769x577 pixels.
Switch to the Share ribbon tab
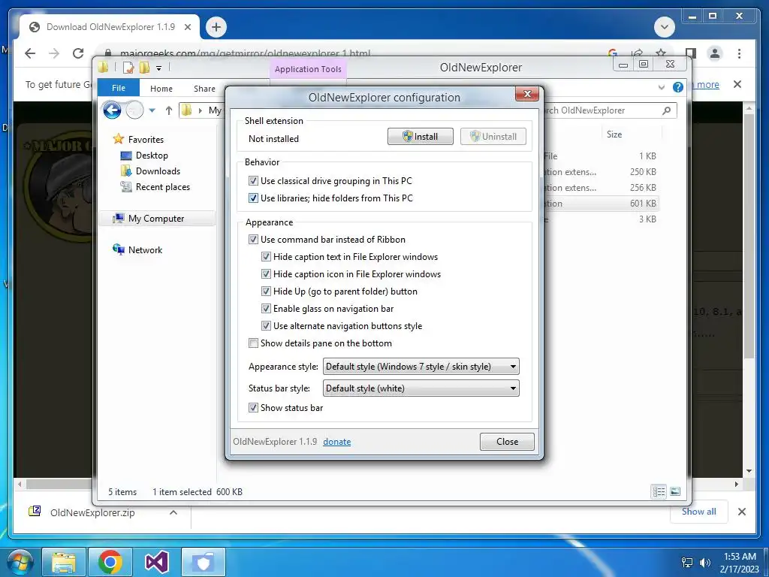pos(204,89)
